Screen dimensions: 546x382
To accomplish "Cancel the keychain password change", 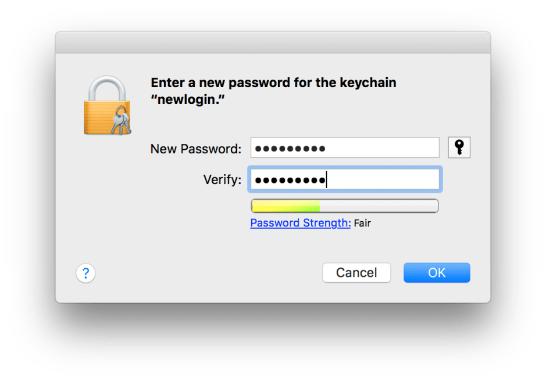I will [x=356, y=272].
